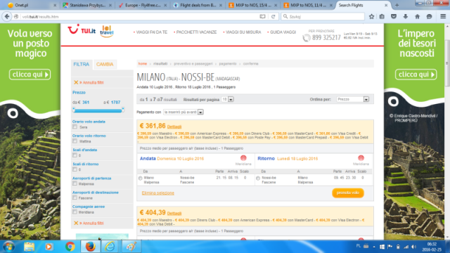Open the Risultati per pagina dropdown
Screen dimensions: 450x253
pyautogui.click(x=228, y=99)
